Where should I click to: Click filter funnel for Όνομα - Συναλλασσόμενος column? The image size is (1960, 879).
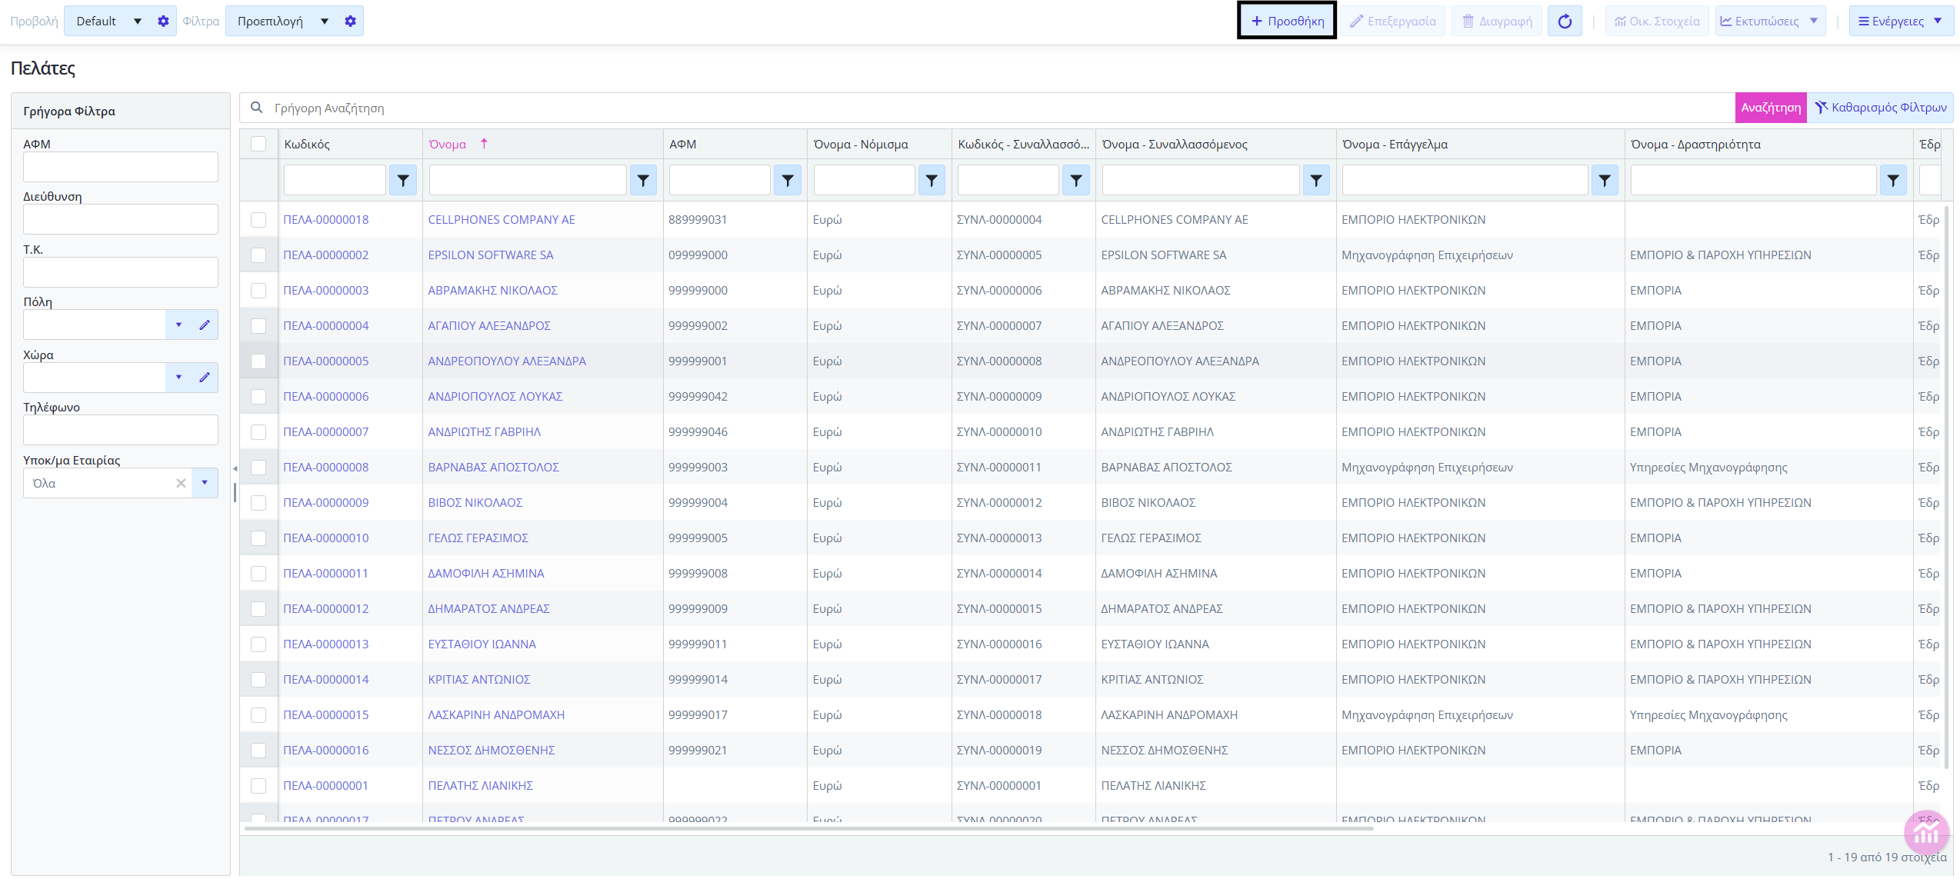1316,181
